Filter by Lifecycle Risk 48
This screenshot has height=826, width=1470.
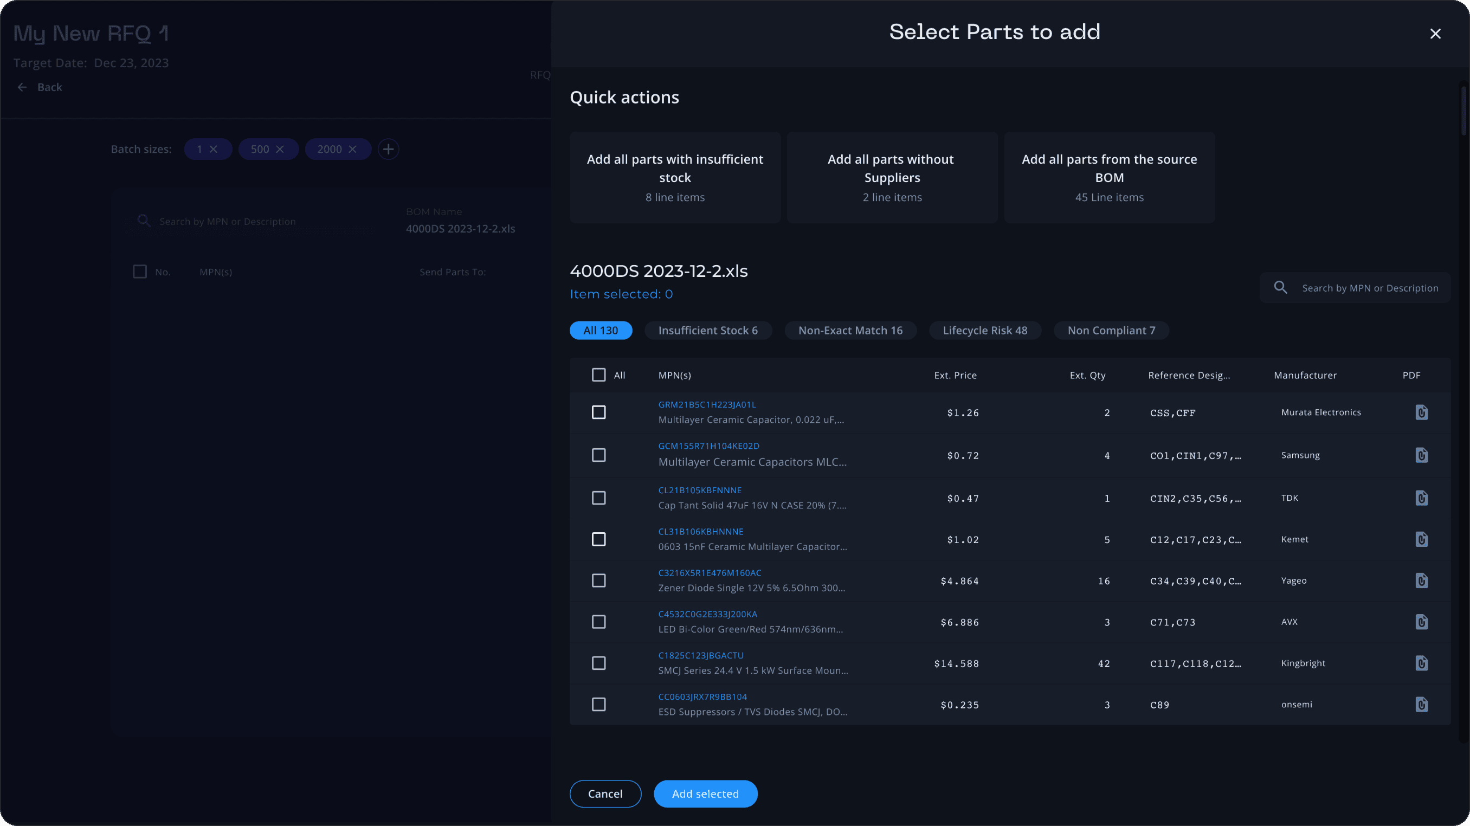coord(985,330)
